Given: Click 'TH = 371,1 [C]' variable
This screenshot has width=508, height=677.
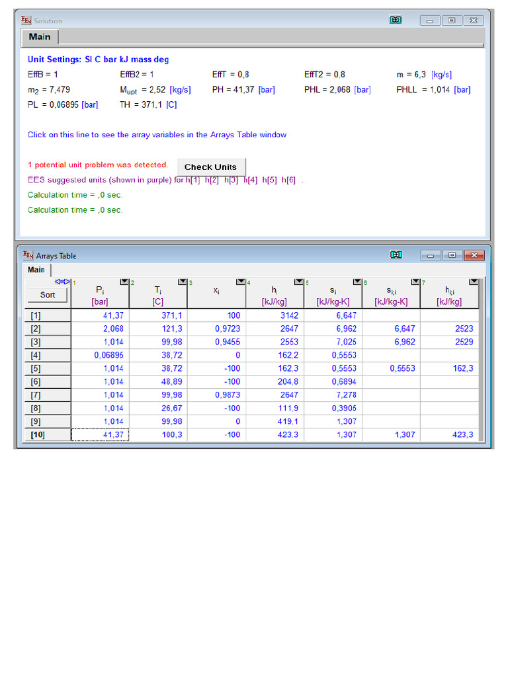Looking at the screenshot, I should coord(148,105).
